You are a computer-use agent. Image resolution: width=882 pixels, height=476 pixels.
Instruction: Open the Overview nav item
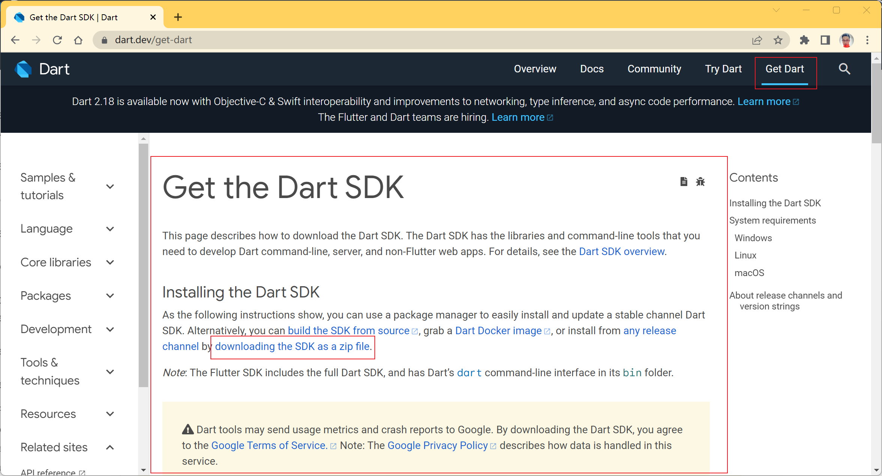[x=535, y=69]
